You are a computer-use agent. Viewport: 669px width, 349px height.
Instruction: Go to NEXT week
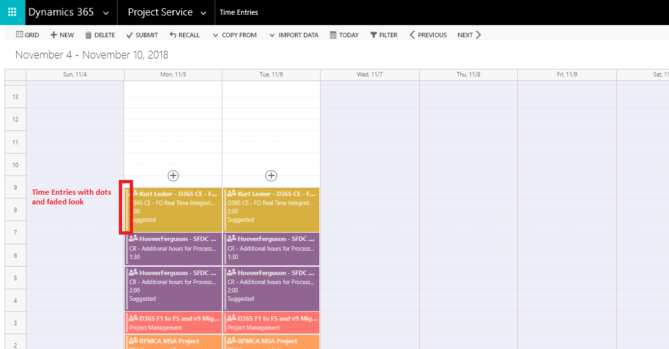[469, 35]
